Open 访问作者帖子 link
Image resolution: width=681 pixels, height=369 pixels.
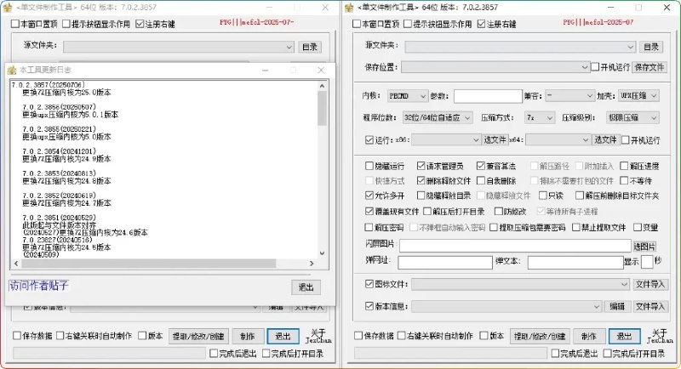[38, 285]
